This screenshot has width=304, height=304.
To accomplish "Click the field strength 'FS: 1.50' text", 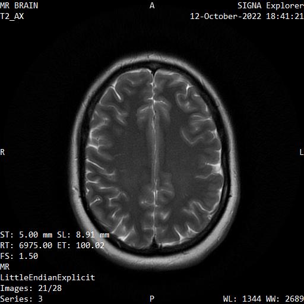I will (19, 256).
